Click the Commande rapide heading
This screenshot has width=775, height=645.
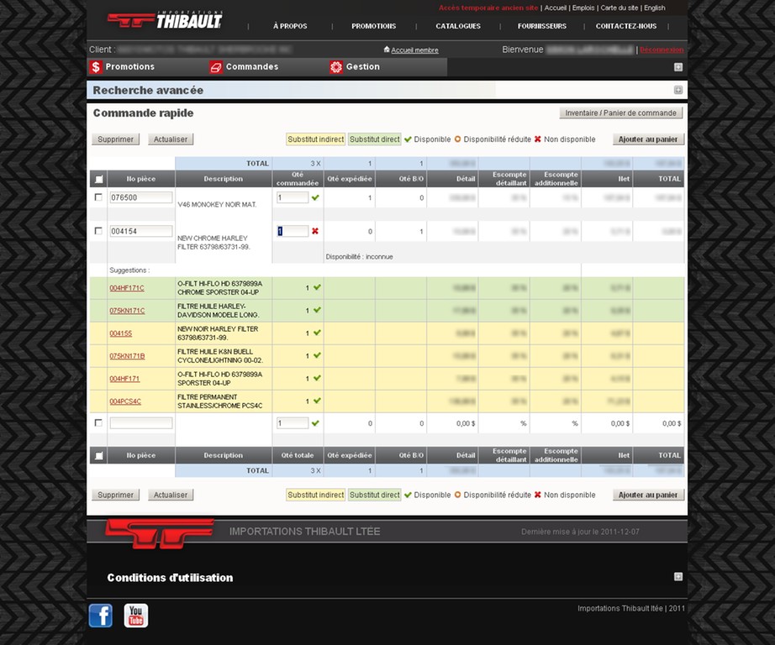click(x=144, y=113)
